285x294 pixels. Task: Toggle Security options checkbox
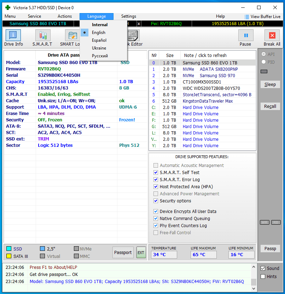pos(156,201)
